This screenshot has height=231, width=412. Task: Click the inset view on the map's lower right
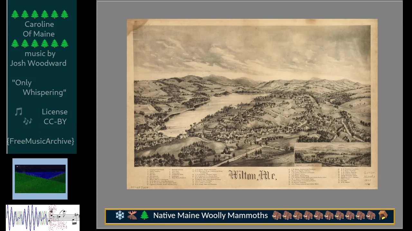click(332, 155)
